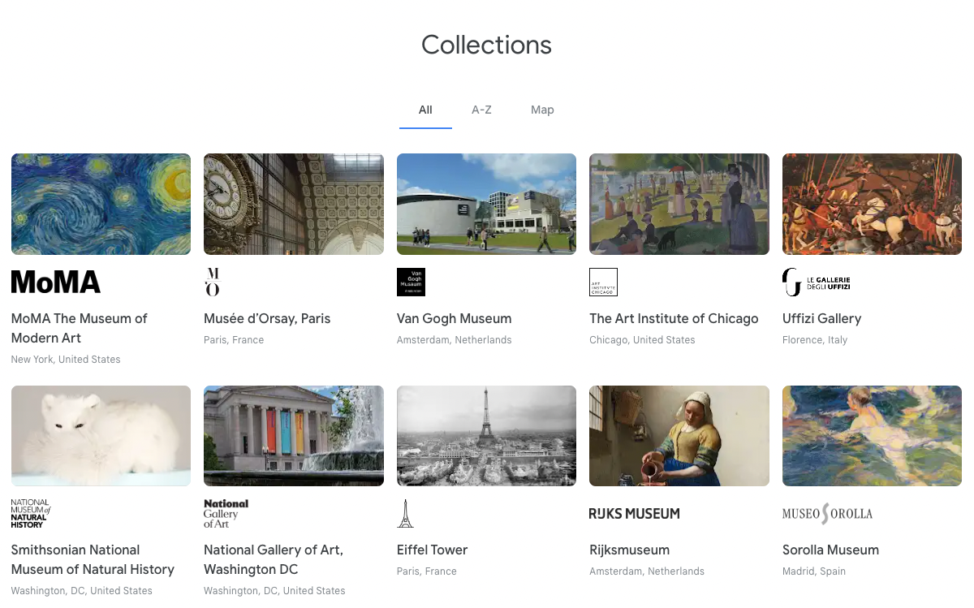The image size is (974, 608).
Task: Click the Rijks Museum logo
Action: pos(635,514)
